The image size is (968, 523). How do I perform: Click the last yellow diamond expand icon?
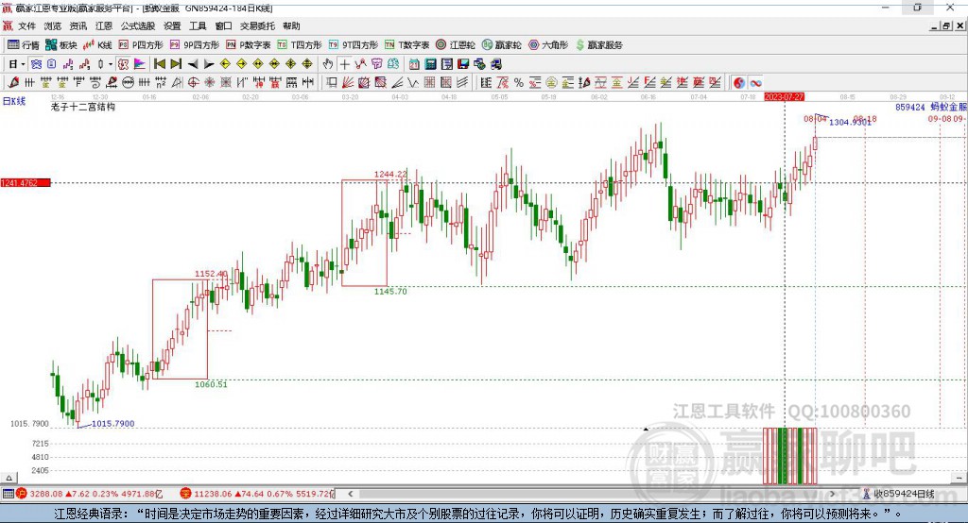[x=307, y=63]
